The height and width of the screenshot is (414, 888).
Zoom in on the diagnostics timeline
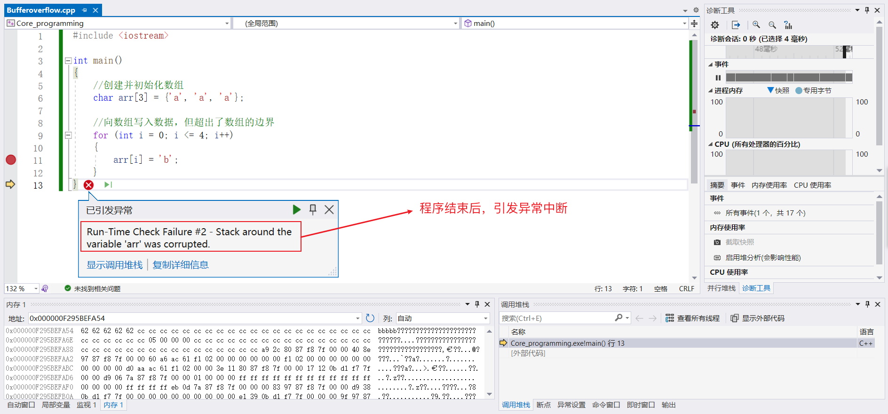click(x=756, y=25)
